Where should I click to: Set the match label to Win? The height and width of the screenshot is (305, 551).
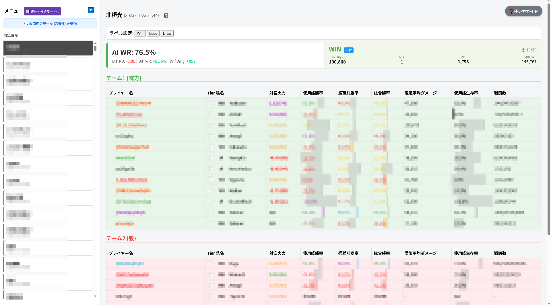pos(140,34)
